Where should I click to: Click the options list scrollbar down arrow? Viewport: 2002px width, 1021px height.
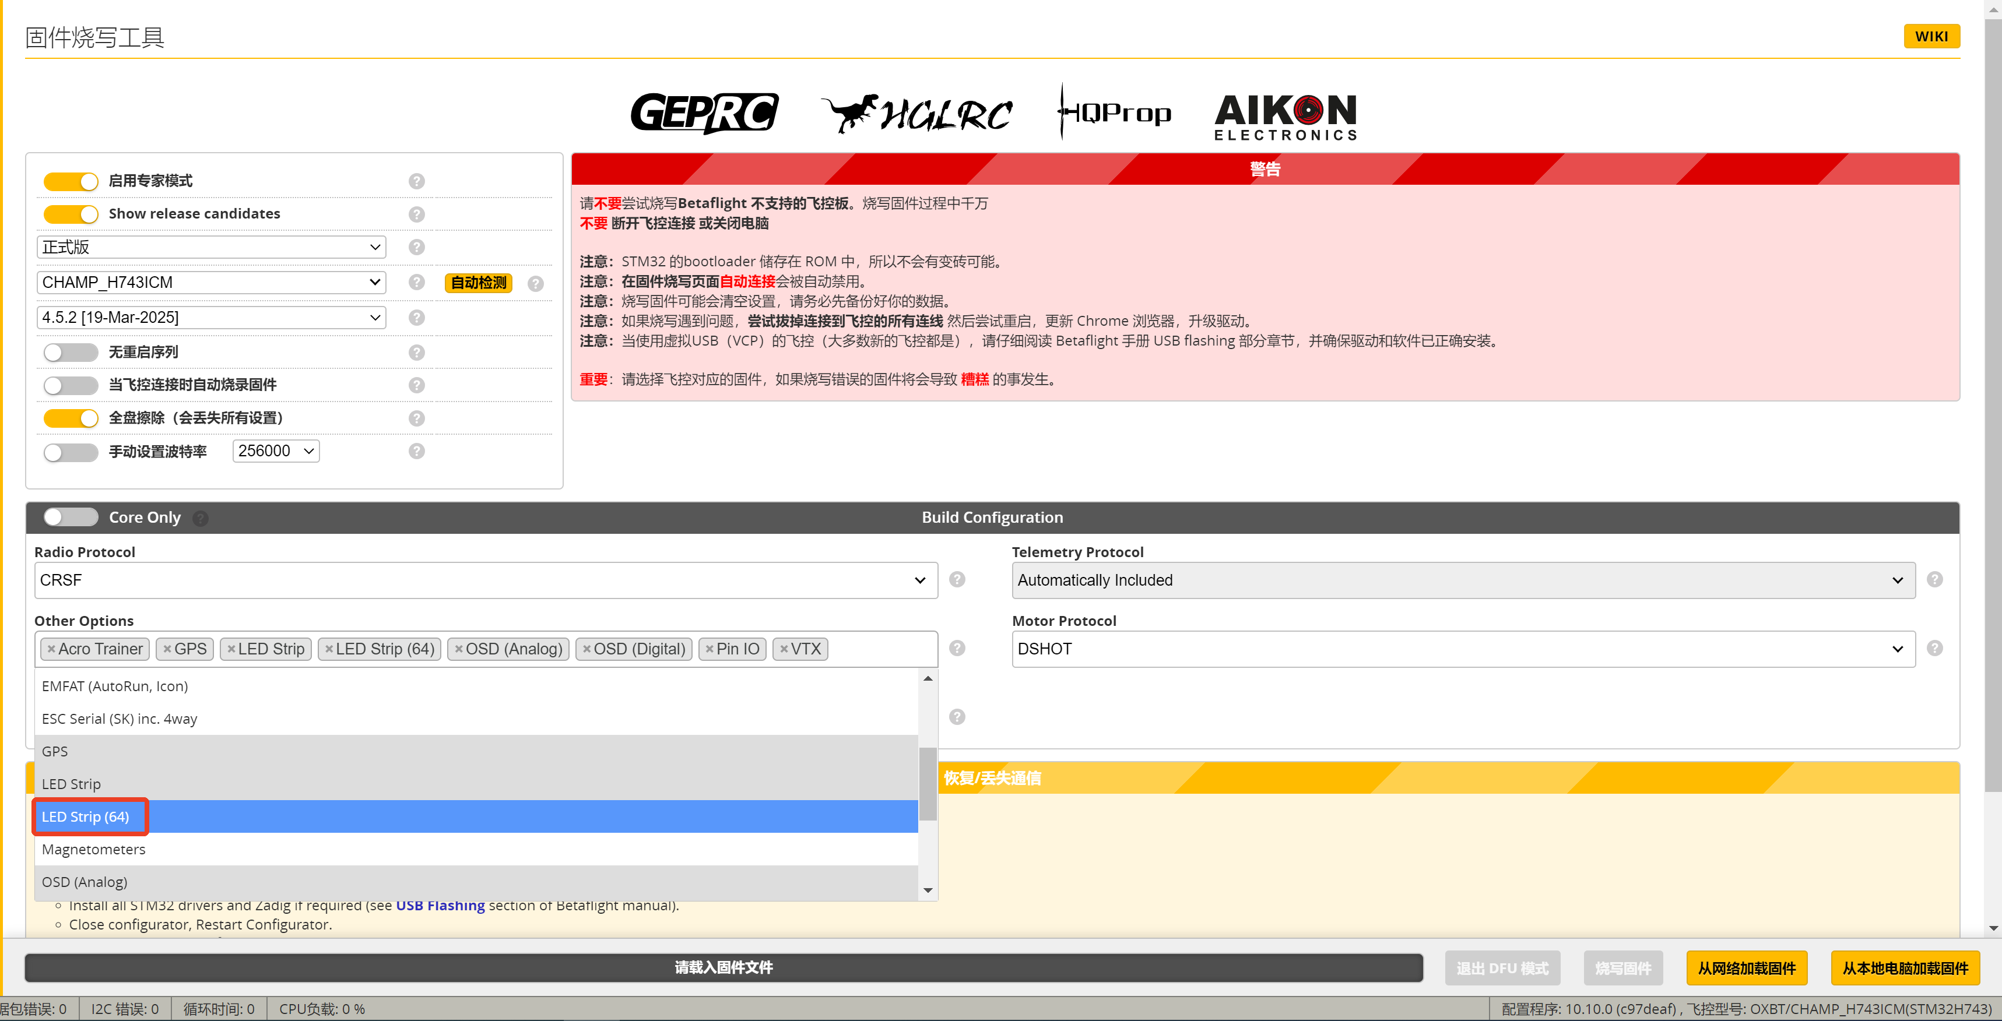927,890
